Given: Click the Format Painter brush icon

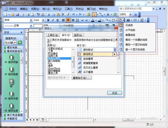Looking at the screenshot, I should 68,14.
